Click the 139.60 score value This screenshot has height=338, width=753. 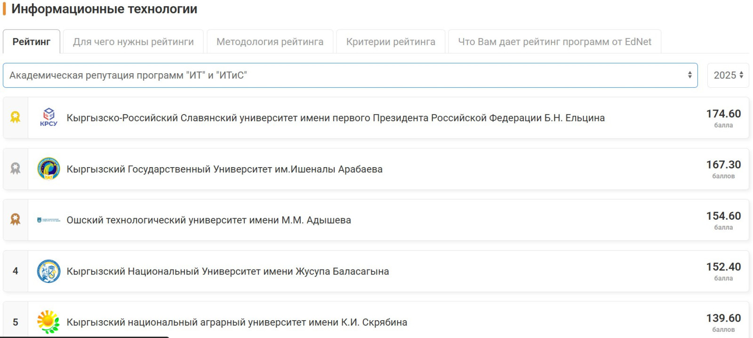pos(723,318)
